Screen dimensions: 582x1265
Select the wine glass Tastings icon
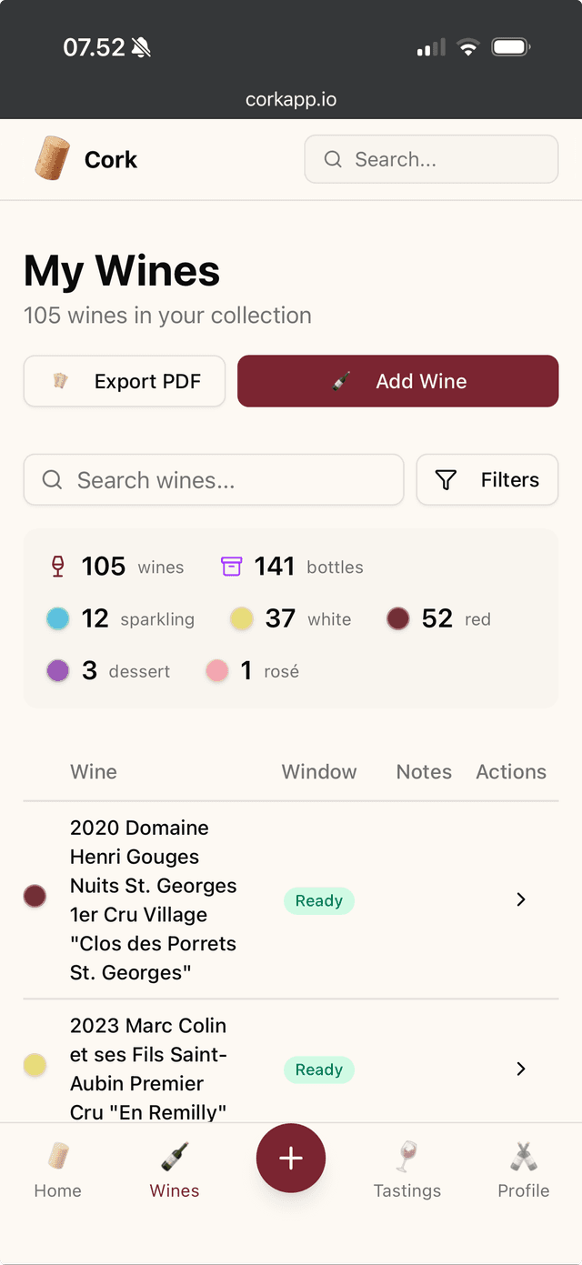click(x=406, y=1157)
